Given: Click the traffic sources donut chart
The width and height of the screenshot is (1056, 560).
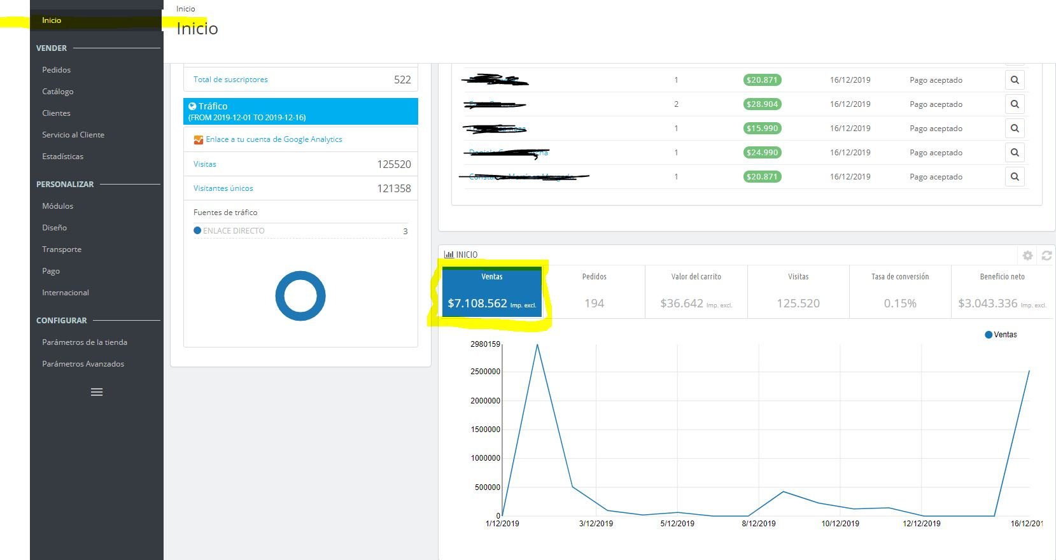Looking at the screenshot, I should [300, 296].
